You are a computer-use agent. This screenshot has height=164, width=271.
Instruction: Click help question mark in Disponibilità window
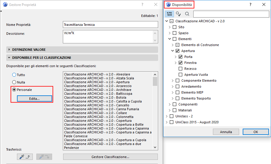point(250,5)
